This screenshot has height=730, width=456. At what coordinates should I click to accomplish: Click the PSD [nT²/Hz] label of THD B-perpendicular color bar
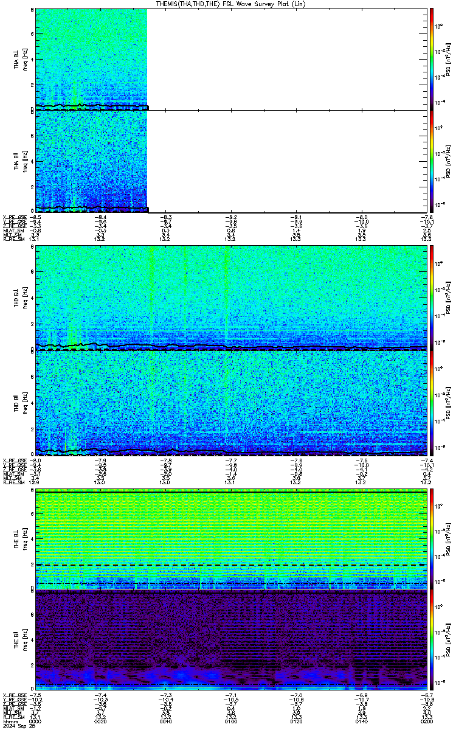coord(448,299)
